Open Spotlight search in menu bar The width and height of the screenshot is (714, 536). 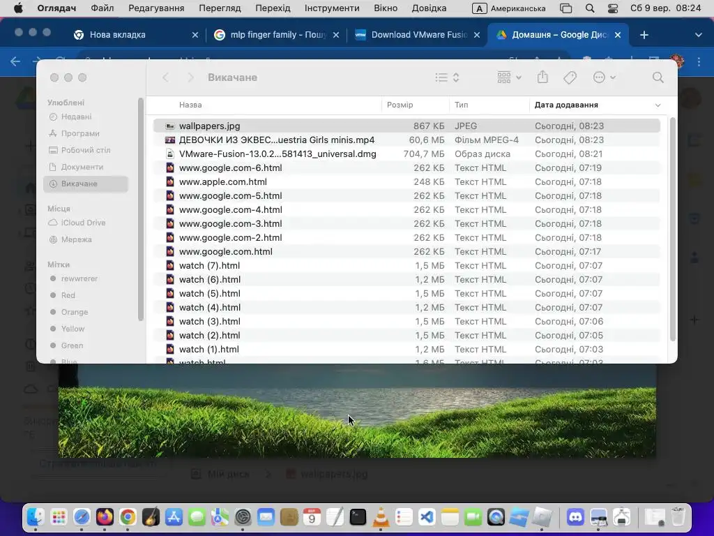pyautogui.click(x=590, y=8)
